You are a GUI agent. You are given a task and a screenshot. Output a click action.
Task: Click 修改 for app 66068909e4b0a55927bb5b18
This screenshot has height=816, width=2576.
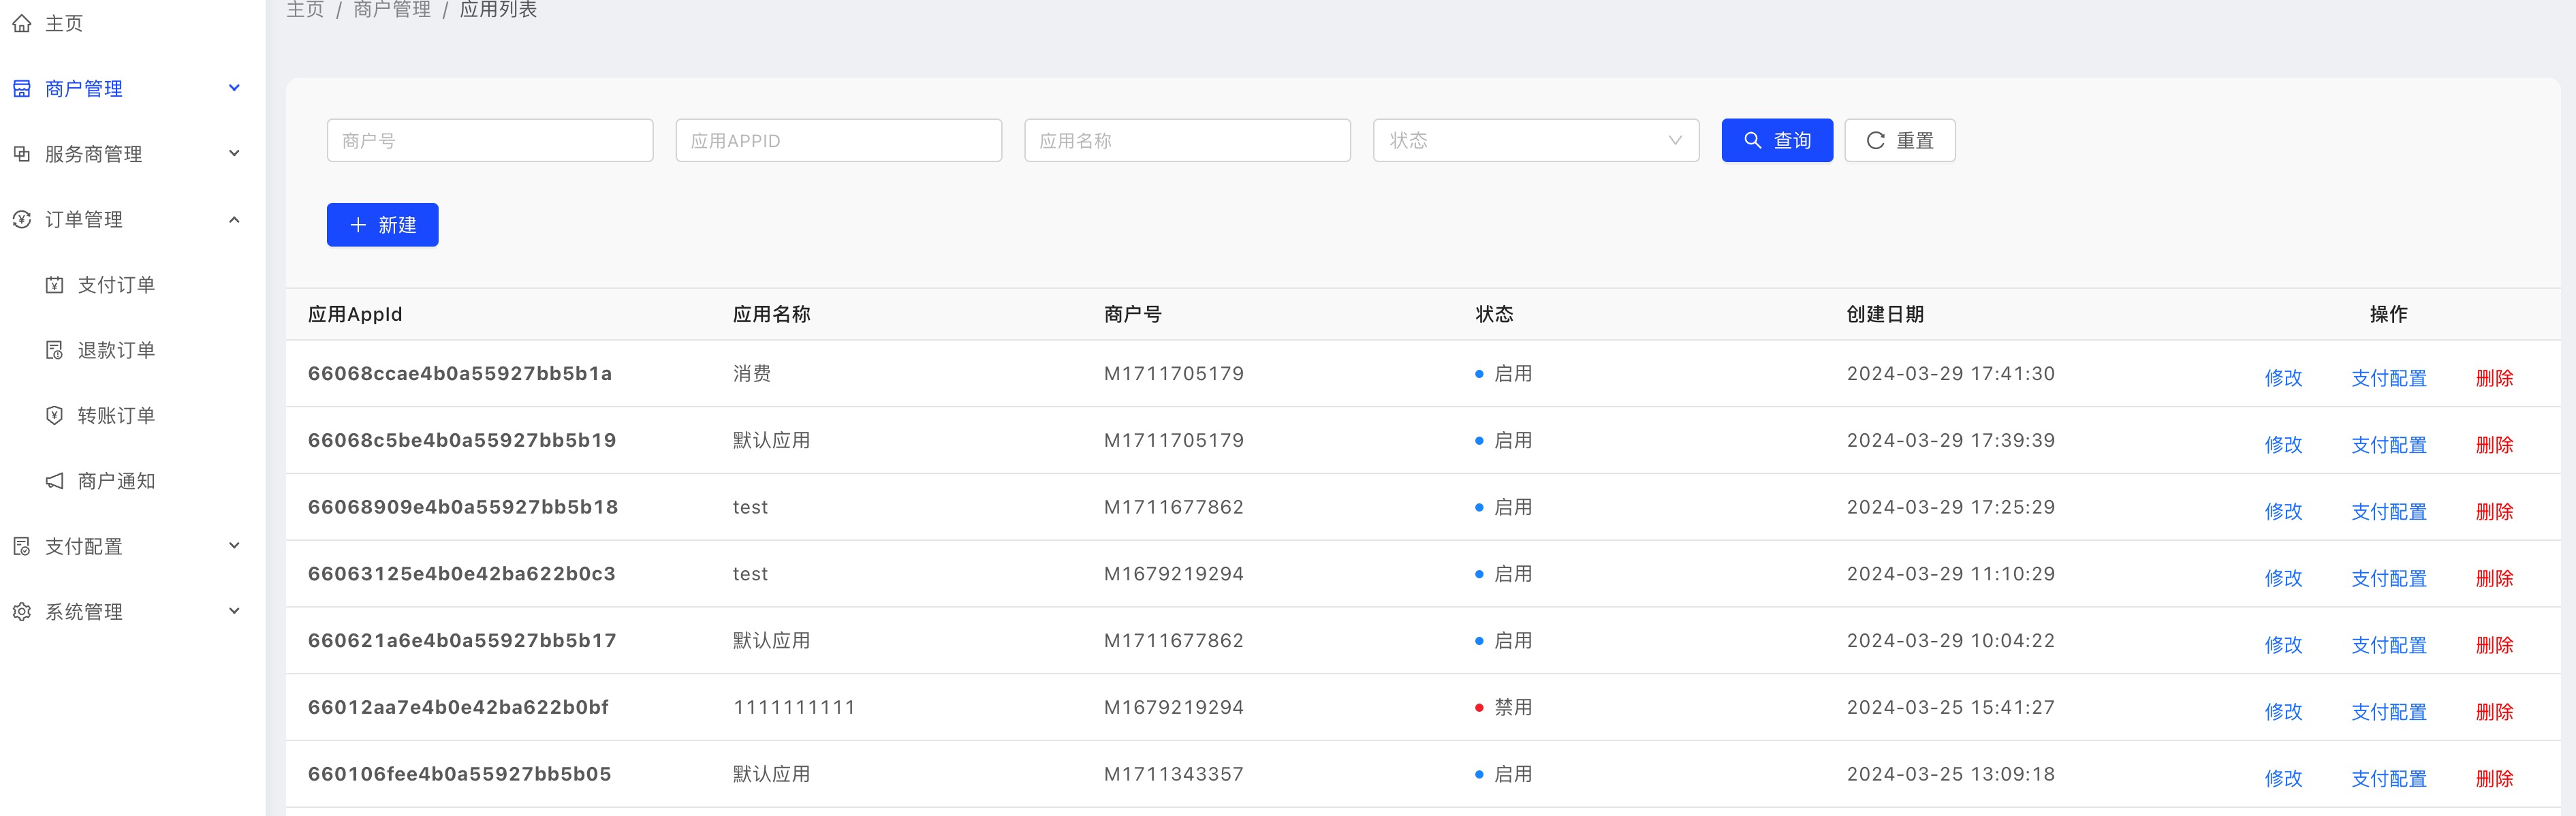tap(2283, 512)
